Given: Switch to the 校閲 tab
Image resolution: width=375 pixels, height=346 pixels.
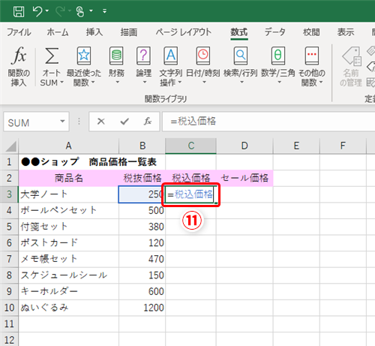Looking at the screenshot, I should pos(311,32).
